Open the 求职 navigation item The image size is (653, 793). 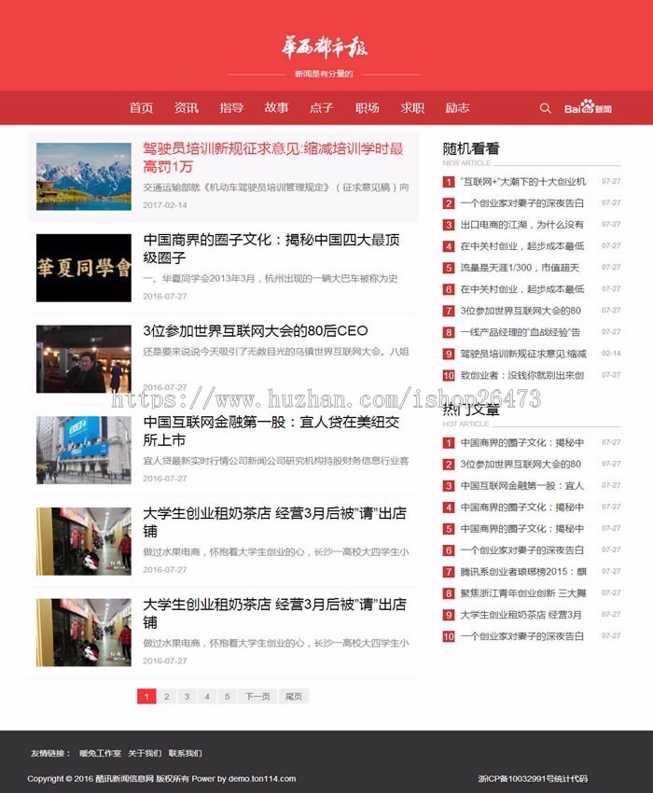412,107
